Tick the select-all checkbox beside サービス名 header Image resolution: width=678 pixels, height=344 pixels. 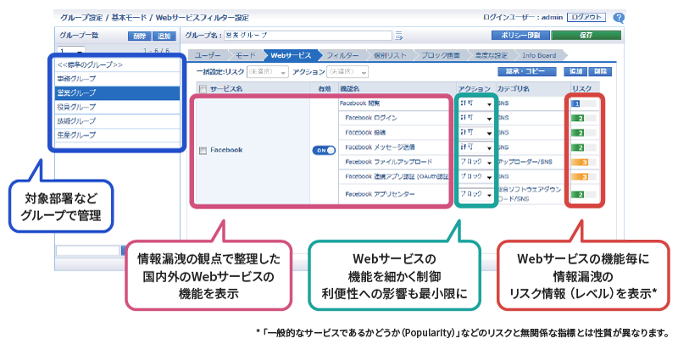pyautogui.click(x=202, y=88)
